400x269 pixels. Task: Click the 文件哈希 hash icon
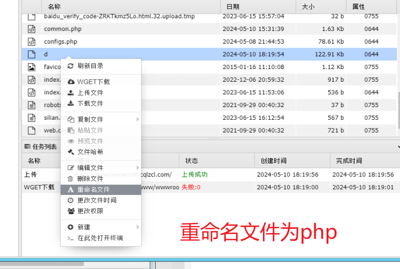pyautogui.click(x=71, y=152)
